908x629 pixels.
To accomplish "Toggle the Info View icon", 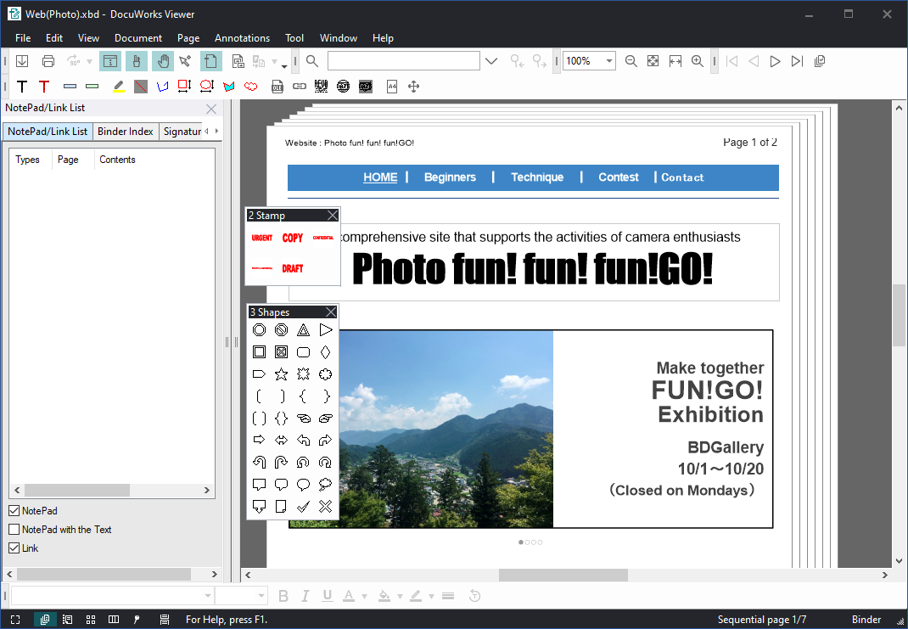I will point(110,61).
